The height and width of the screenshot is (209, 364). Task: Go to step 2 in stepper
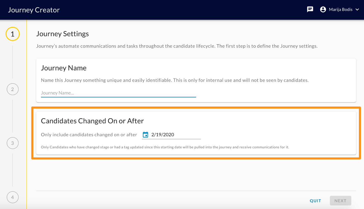(12, 89)
